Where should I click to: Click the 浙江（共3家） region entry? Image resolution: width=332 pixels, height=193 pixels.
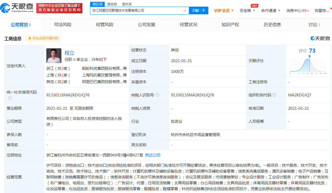click(58, 68)
